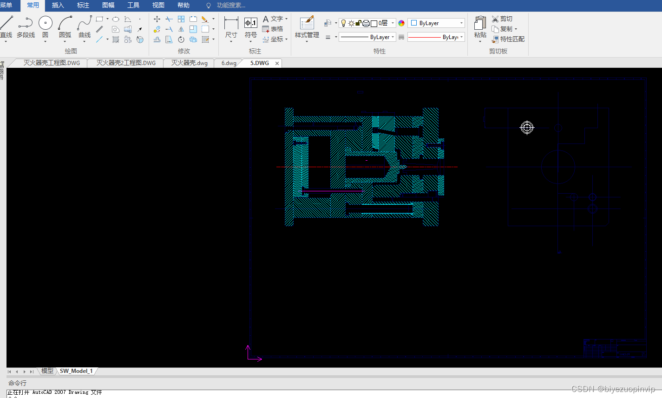The image size is (662, 398).
Task: Toggle the layer print printer icon
Action: (366, 23)
